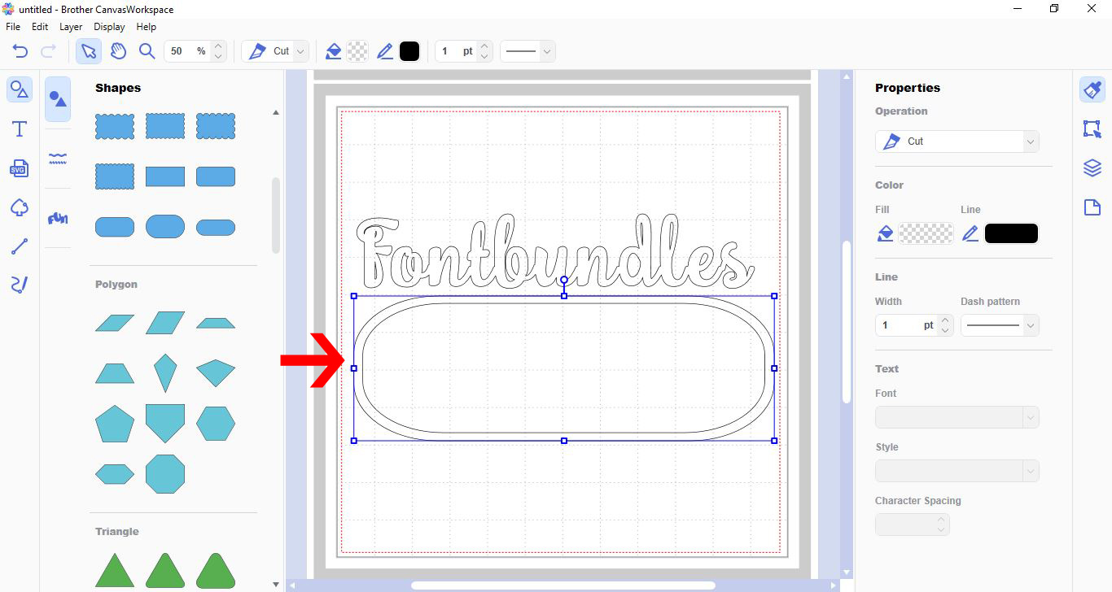Click the Line pen icon in Properties
1112x592 pixels.
pos(970,233)
